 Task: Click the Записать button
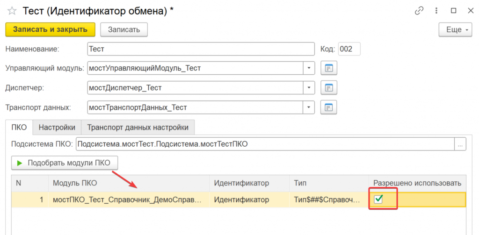tap(124, 29)
